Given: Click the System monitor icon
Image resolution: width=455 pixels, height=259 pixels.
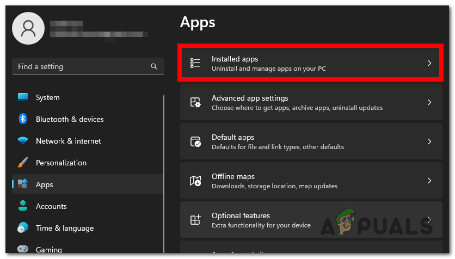Looking at the screenshot, I should (x=23, y=97).
